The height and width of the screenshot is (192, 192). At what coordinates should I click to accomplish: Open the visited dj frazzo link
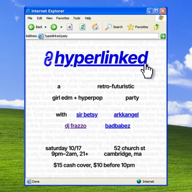click(75, 126)
